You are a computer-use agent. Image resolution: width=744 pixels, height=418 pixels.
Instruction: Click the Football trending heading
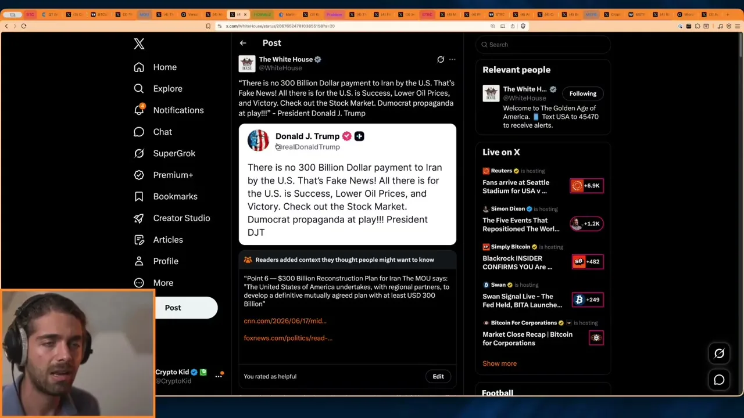498,393
